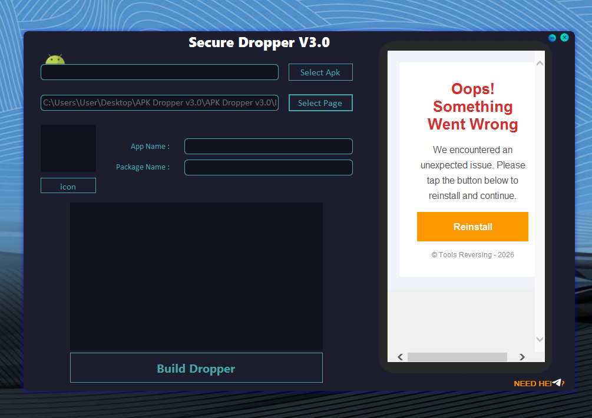This screenshot has width=592, height=418.
Task: Click the down chevron on the preview's vertical scrollbar
Action: tap(540, 339)
